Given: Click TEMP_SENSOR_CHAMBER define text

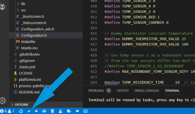Looking at the screenshot, I should click(143, 23).
